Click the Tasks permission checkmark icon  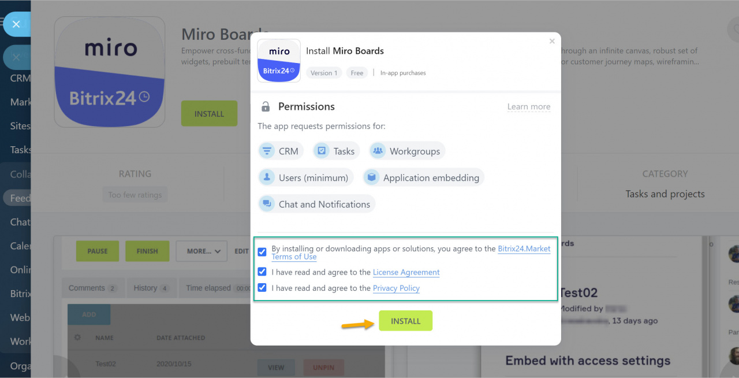pyautogui.click(x=322, y=151)
